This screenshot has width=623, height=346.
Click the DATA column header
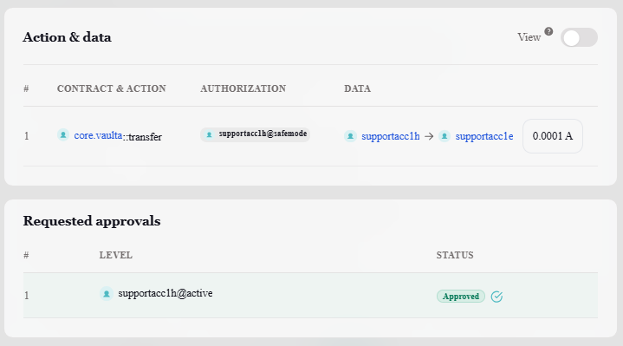pos(357,88)
